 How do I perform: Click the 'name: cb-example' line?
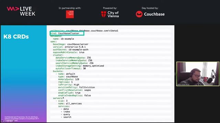[63, 39]
